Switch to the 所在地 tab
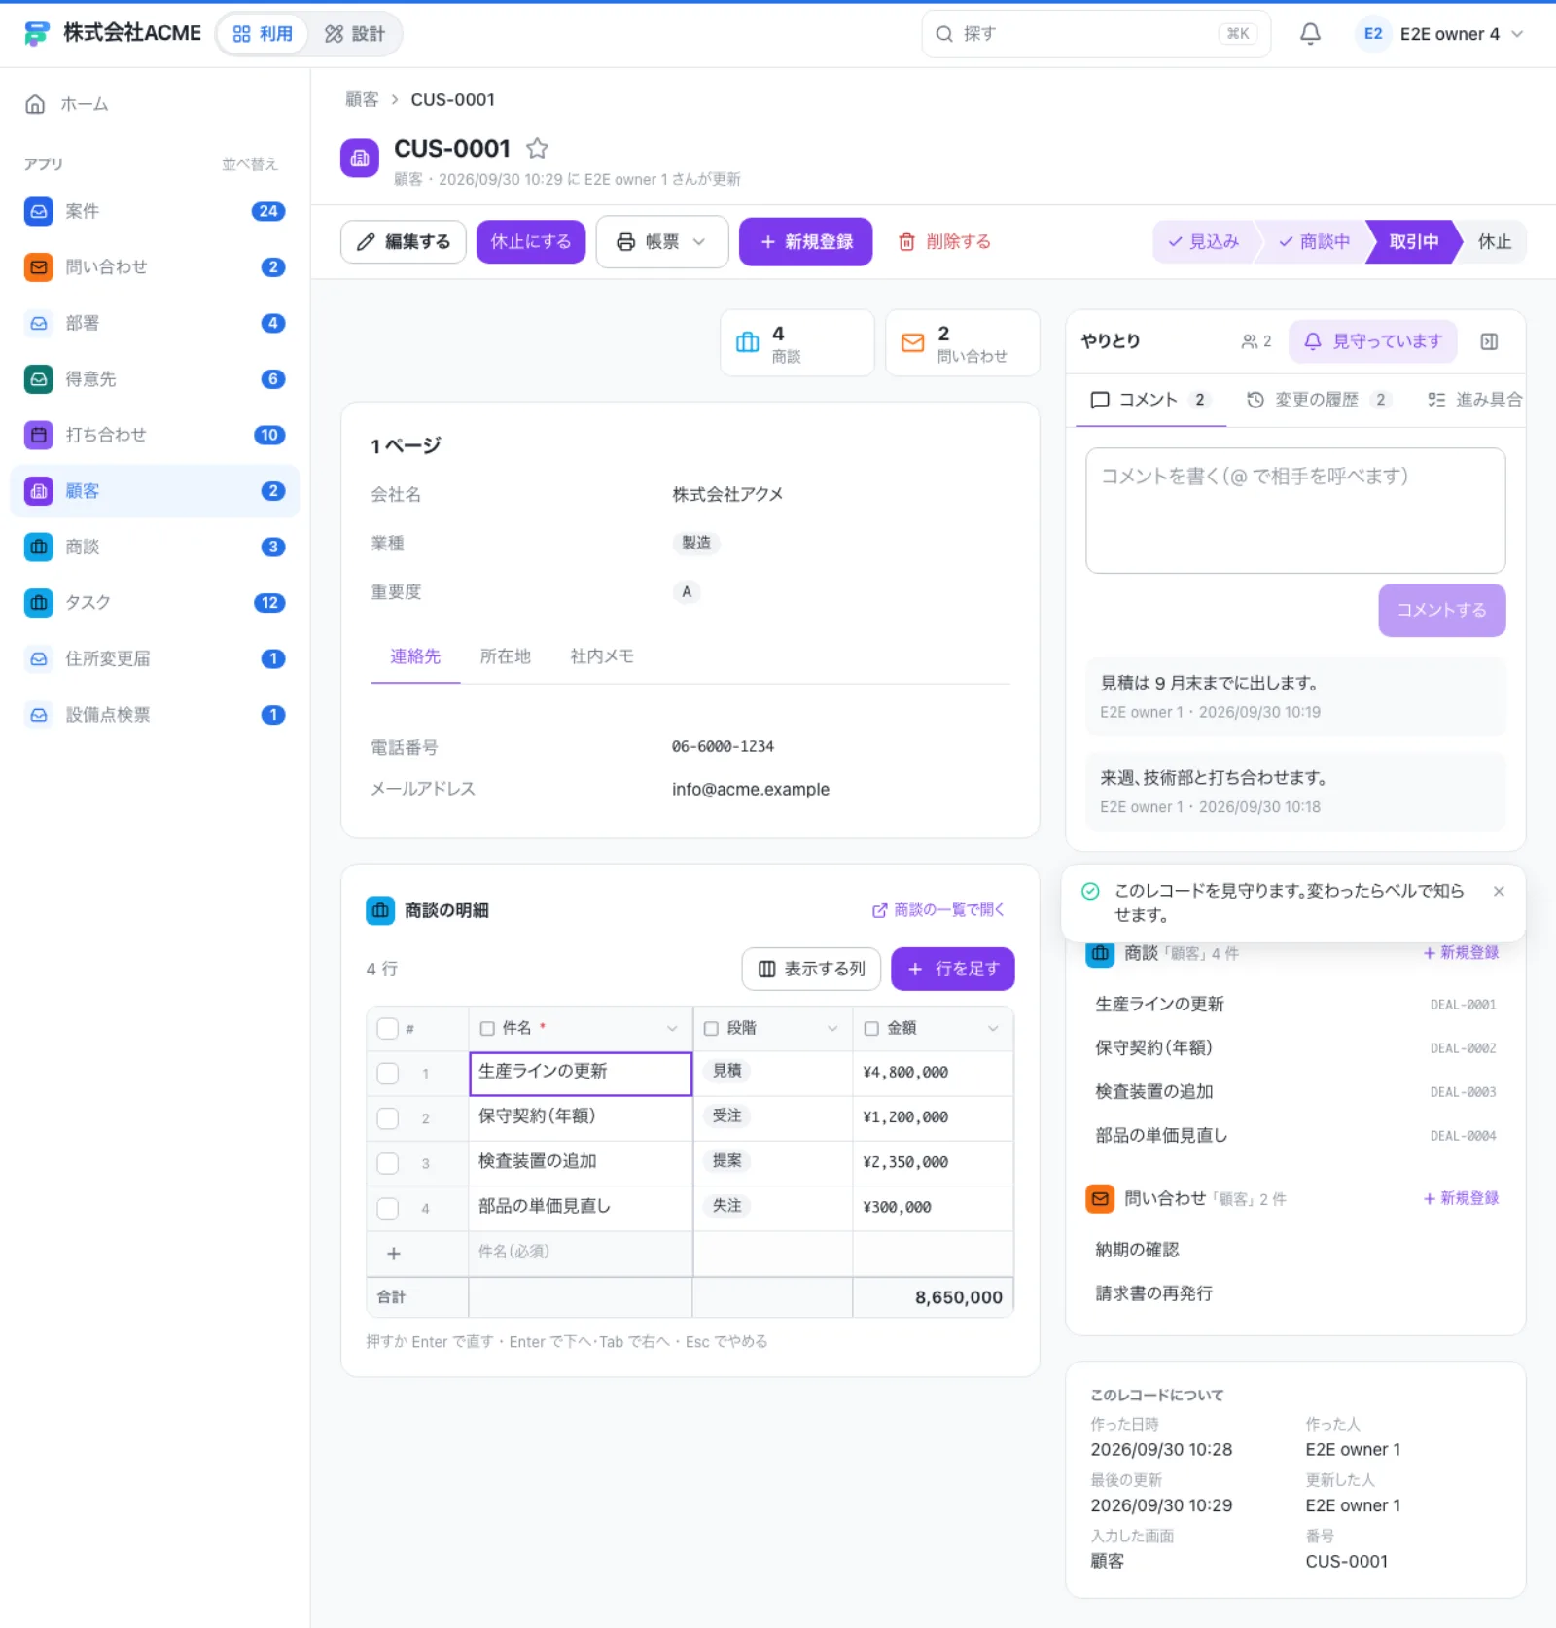The width and height of the screenshot is (1556, 1628). 506,656
